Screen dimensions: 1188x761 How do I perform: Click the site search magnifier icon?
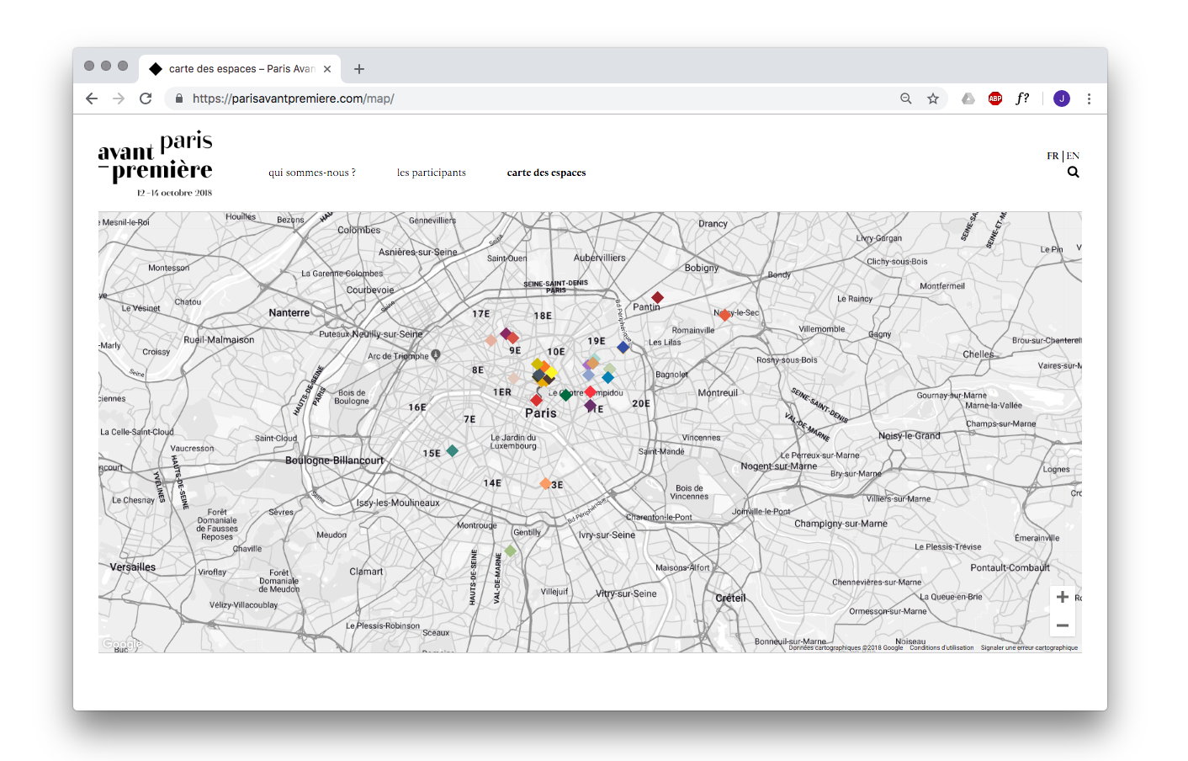[1073, 173]
